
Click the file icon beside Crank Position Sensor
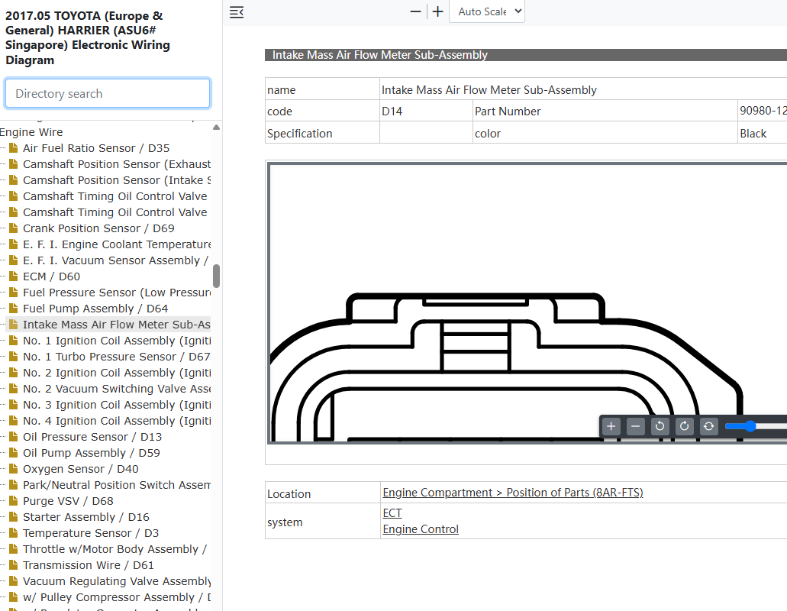coord(14,228)
